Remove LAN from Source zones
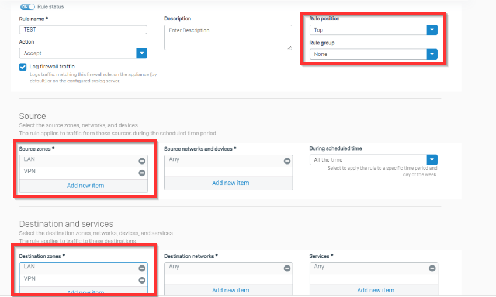 tap(141, 161)
